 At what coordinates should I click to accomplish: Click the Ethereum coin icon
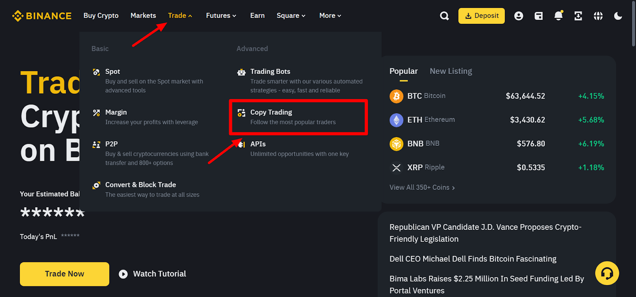tap(396, 120)
